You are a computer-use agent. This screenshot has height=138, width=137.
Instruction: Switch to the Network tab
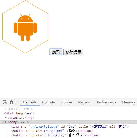tap(85, 102)
